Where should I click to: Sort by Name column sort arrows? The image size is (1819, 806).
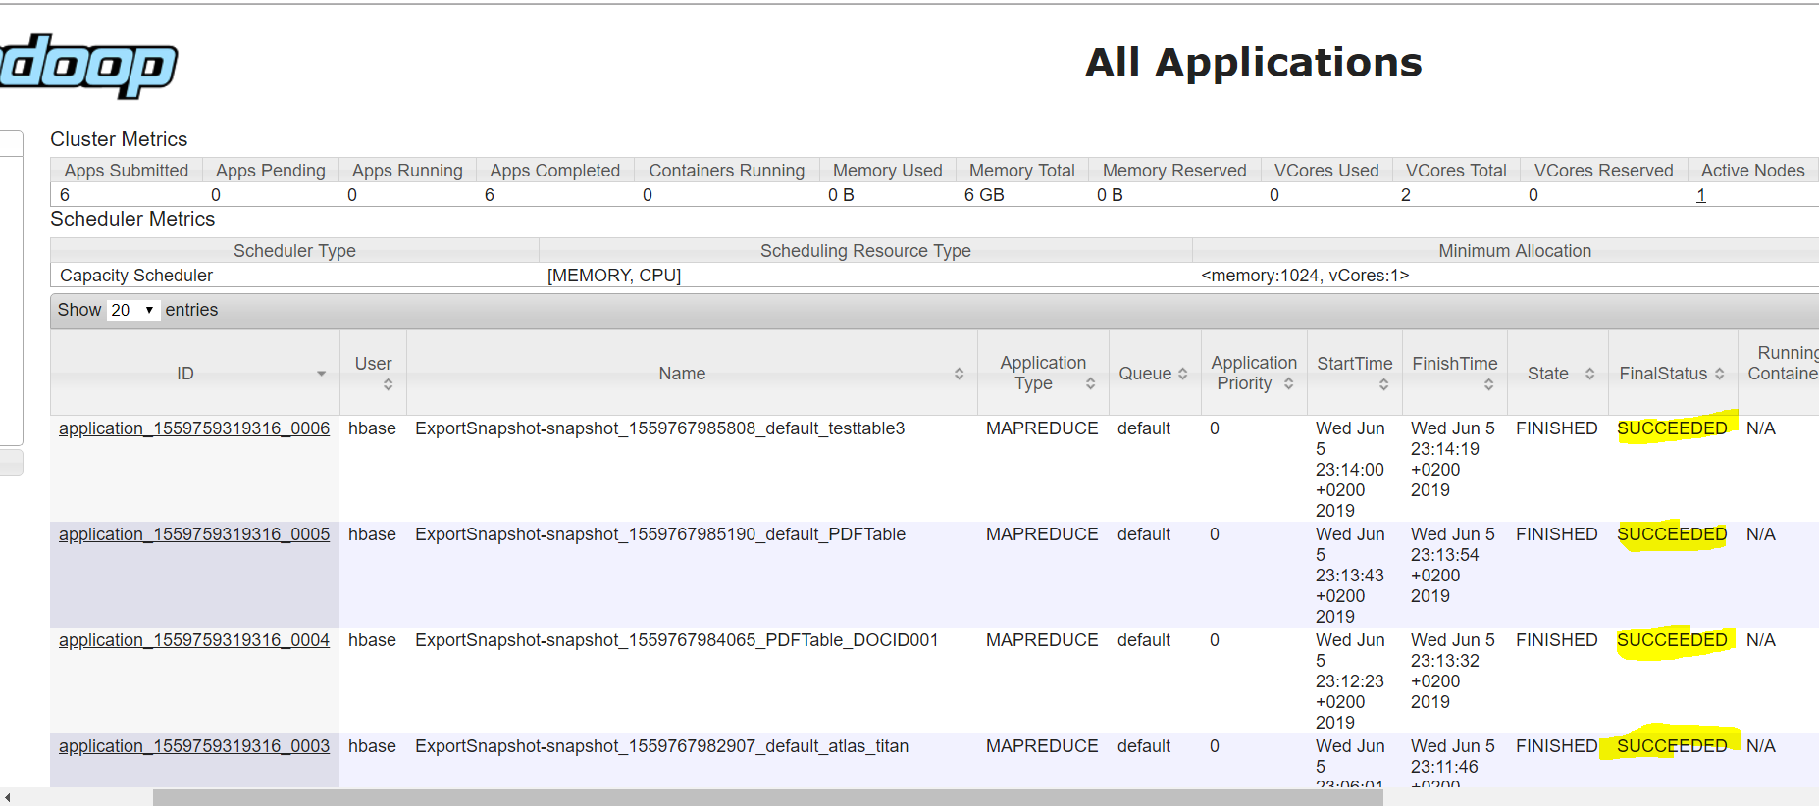pyautogui.click(x=959, y=374)
